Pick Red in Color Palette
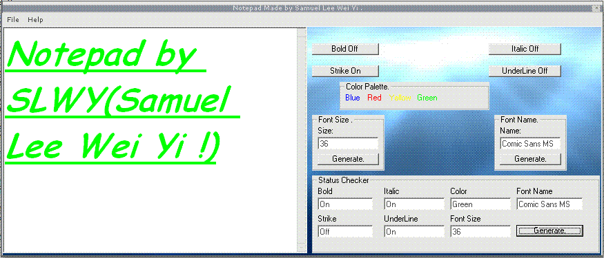This screenshot has width=604, height=258. pyautogui.click(x=374, y=98)
